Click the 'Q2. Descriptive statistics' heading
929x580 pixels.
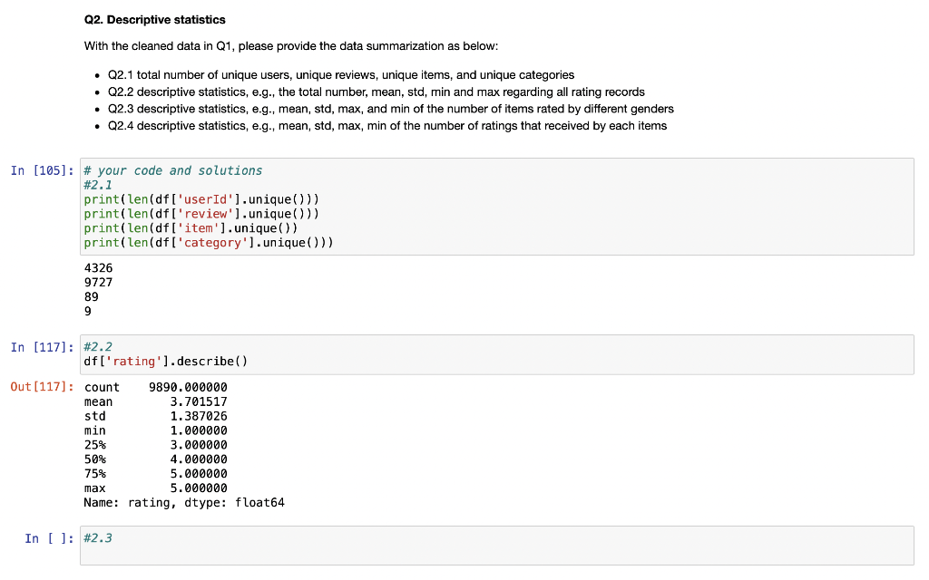154,20
